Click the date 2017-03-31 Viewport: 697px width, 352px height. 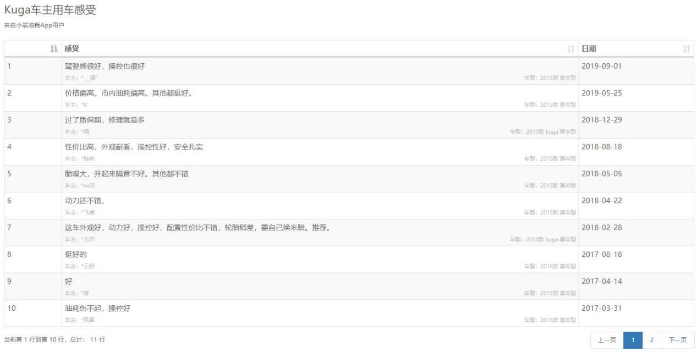coord(602,309)
